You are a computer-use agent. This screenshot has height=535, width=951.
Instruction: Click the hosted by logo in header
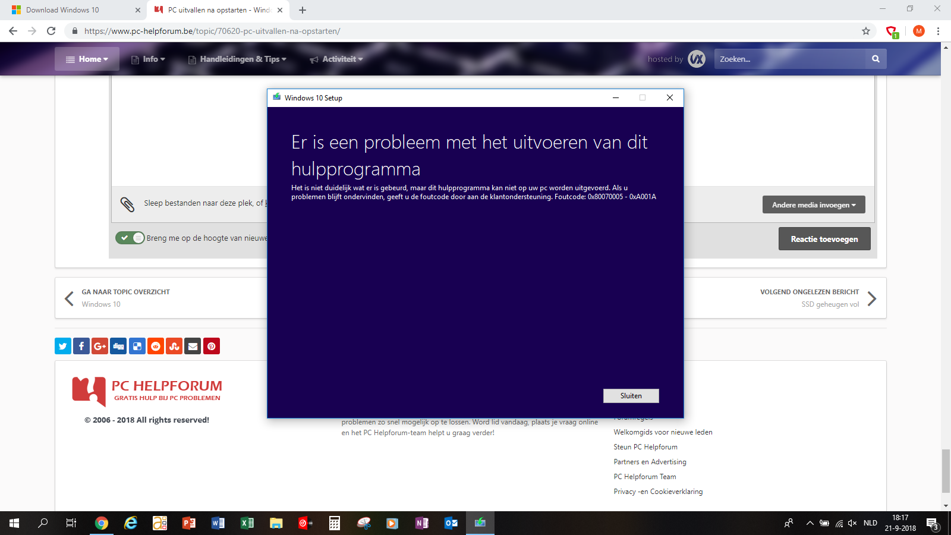pyautogui.click(x=697, y=59)
